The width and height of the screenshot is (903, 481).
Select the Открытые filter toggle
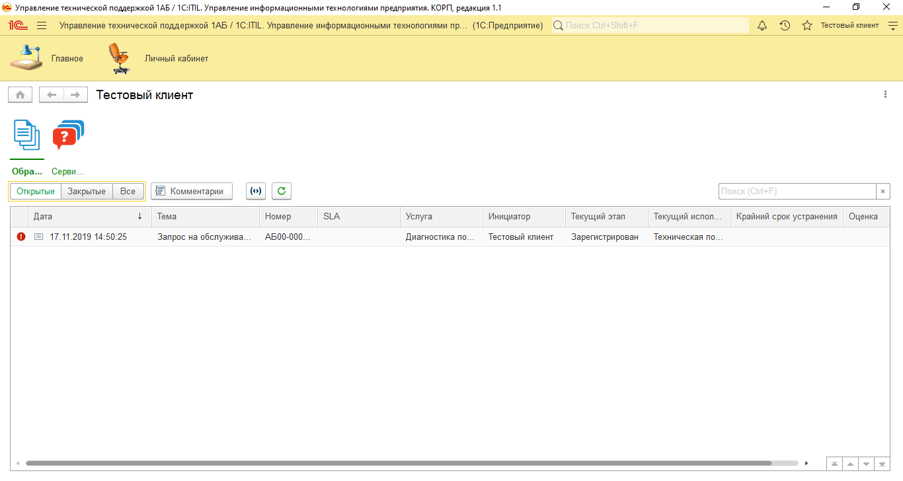pyautogui.click(x=36, y=191)
